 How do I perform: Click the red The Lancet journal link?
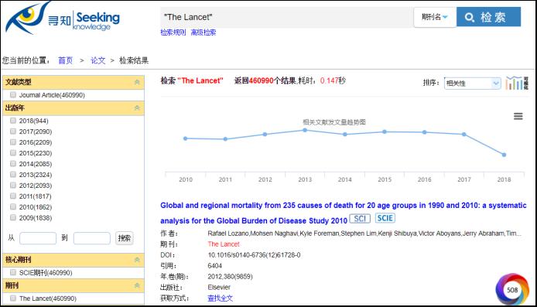click(224, 244)
